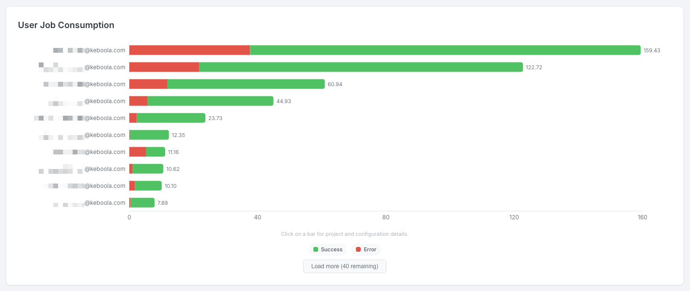Click the 44.93 bar for project details
This screenshot has height=291, width=690.
pyautogui.click(x=208, y=101)
